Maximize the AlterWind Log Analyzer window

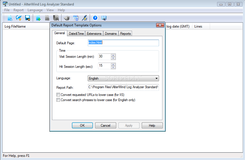[229, 4]
